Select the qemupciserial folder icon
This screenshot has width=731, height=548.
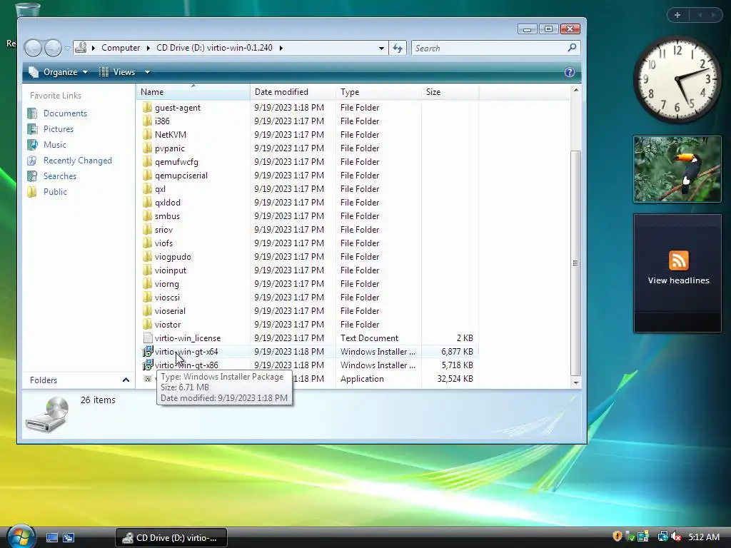pyautogui.click(x=147, y=176)
